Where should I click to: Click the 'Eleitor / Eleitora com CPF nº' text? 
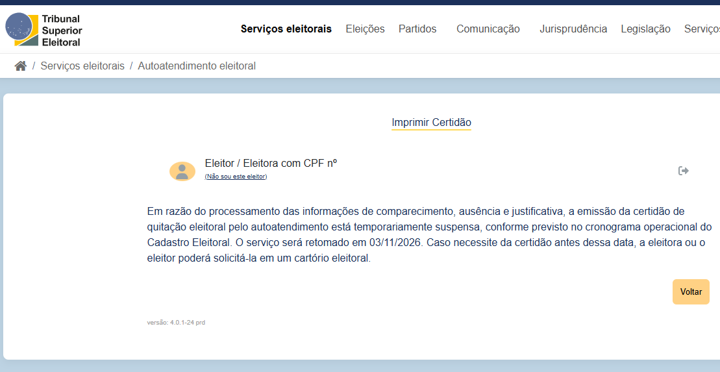pyautogui.click(x=271, y=163)
